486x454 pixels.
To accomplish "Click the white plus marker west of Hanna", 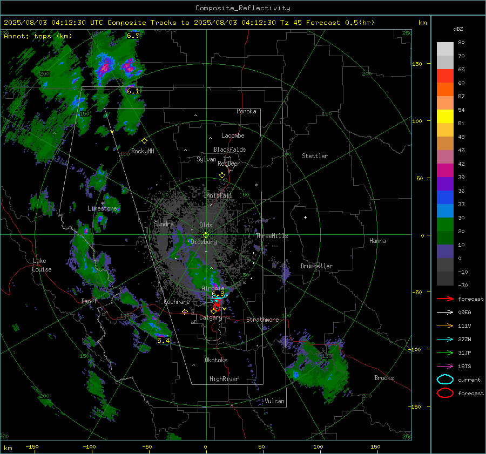I will tap(305, 217).
